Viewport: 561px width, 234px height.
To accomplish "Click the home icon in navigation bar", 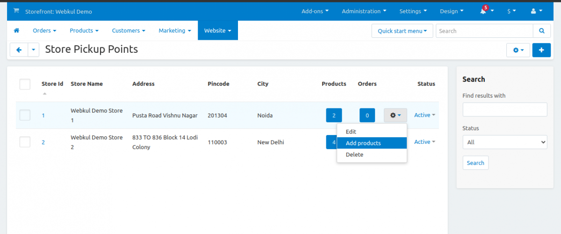I will pos(17,31).
